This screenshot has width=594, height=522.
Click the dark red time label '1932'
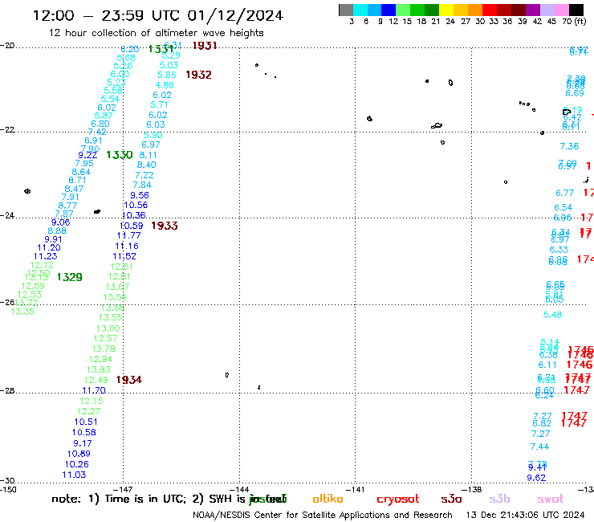click(x=198, y=75)
